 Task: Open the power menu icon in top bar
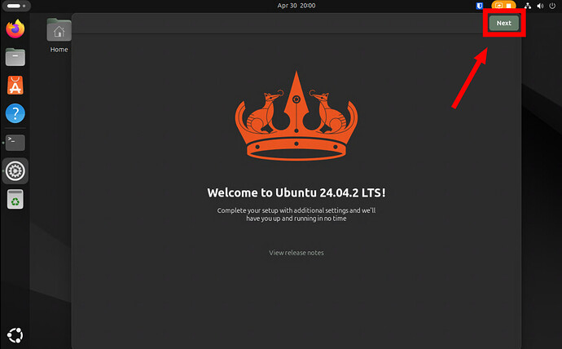[x=552, y=6]
